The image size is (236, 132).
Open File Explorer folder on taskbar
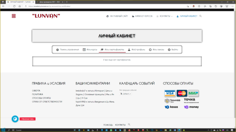pyautogui.click(x=166, y=130)
